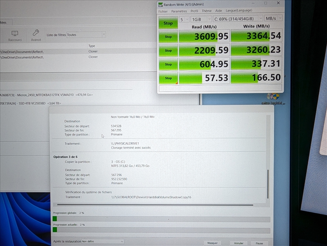Click the CrystalDiskMark title bar app icon
327x246 pixels.
tap(160, 4)
